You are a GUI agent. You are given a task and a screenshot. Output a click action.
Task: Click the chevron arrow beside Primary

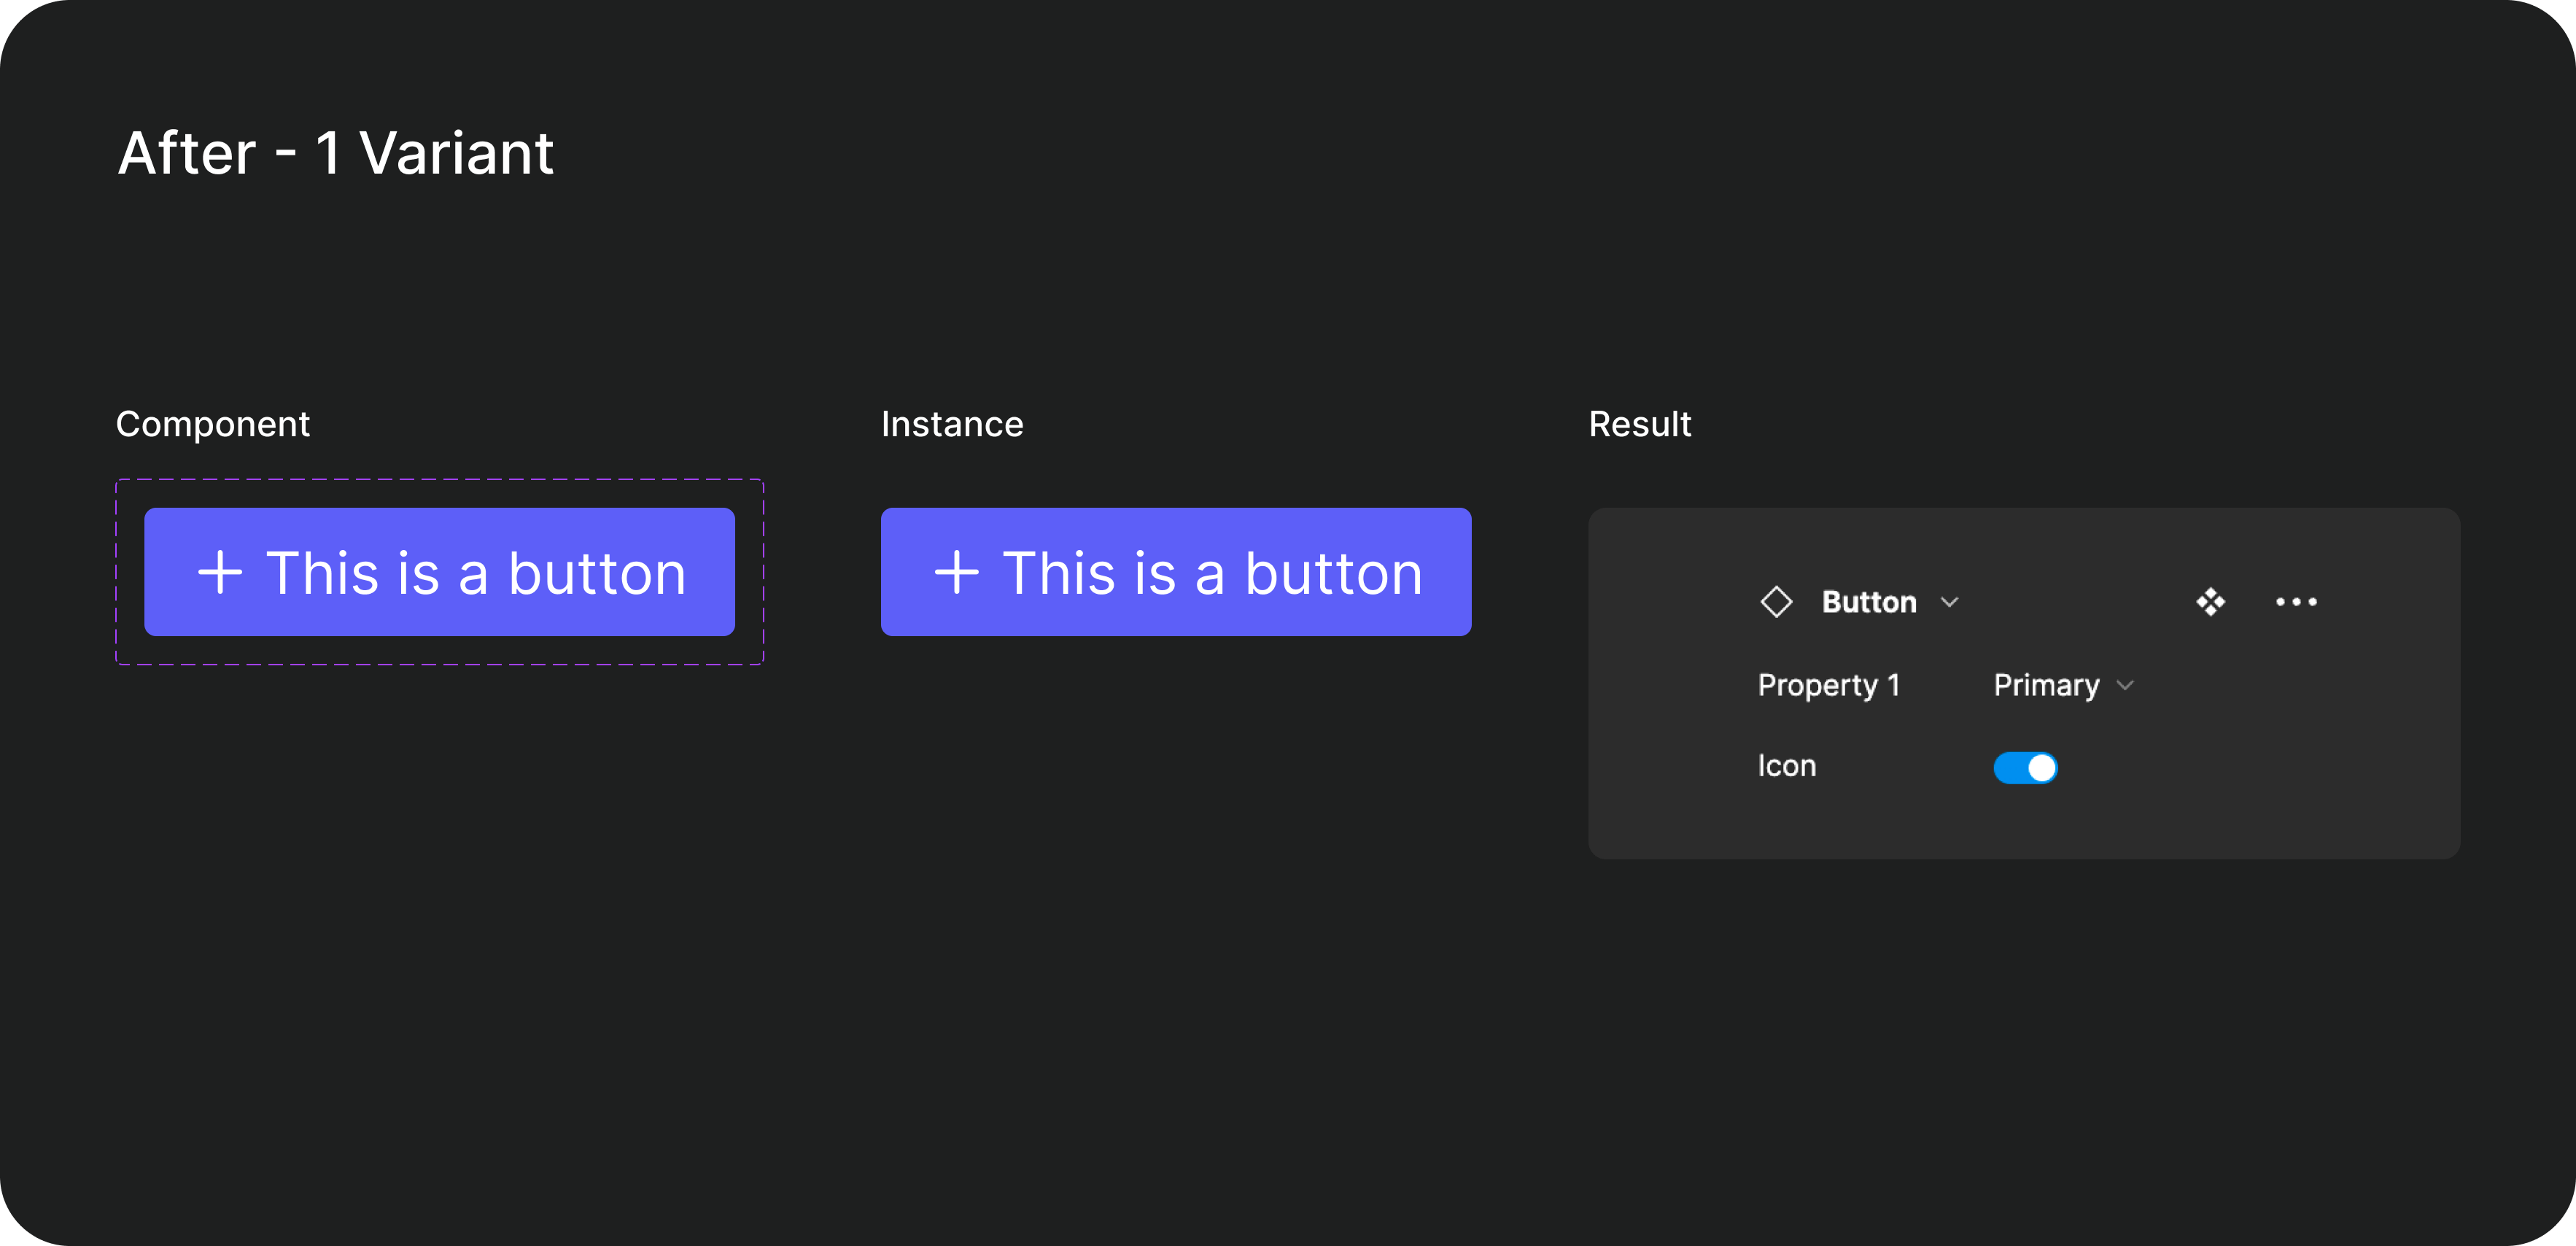click(x=2126, y=686)
